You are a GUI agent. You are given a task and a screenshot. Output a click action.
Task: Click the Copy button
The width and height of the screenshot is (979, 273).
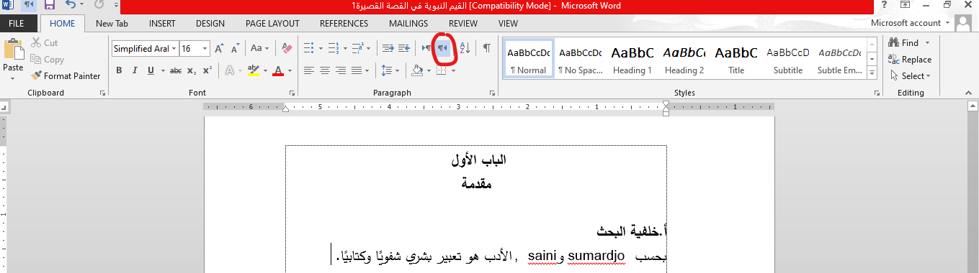pyautogui.click(x=48, y=60)
